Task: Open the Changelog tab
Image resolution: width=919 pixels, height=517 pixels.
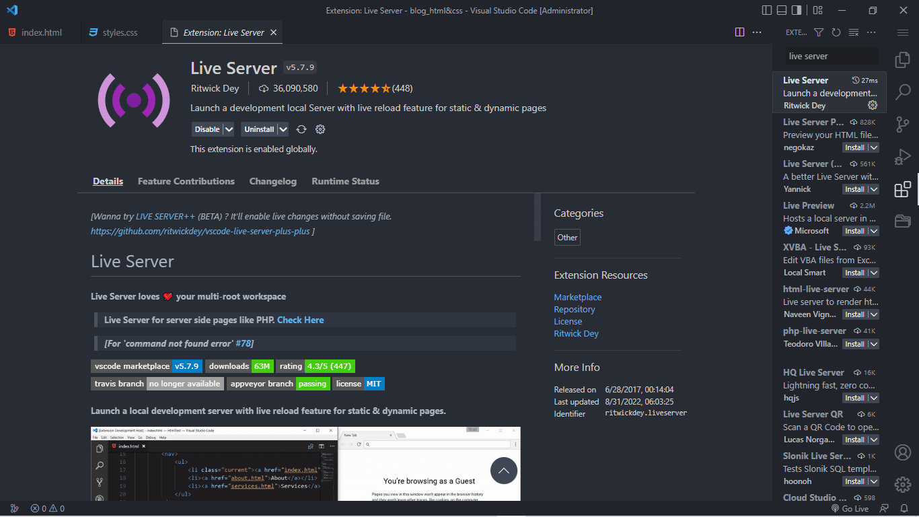Action: pos(273,181)
